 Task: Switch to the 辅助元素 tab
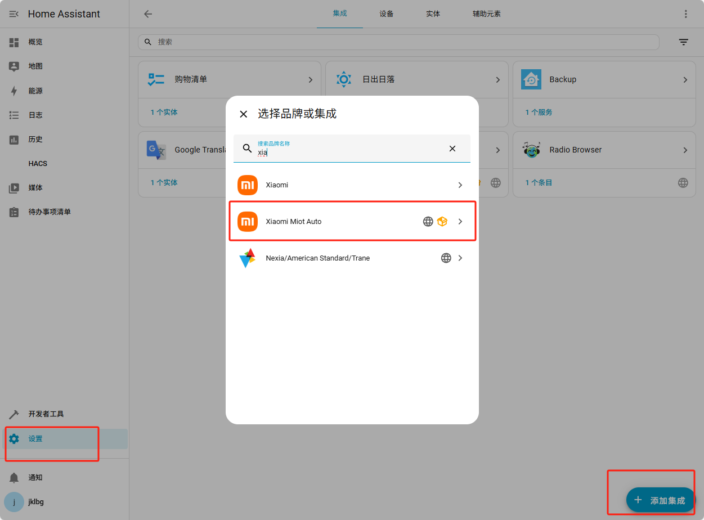click(x=487, y=14)
